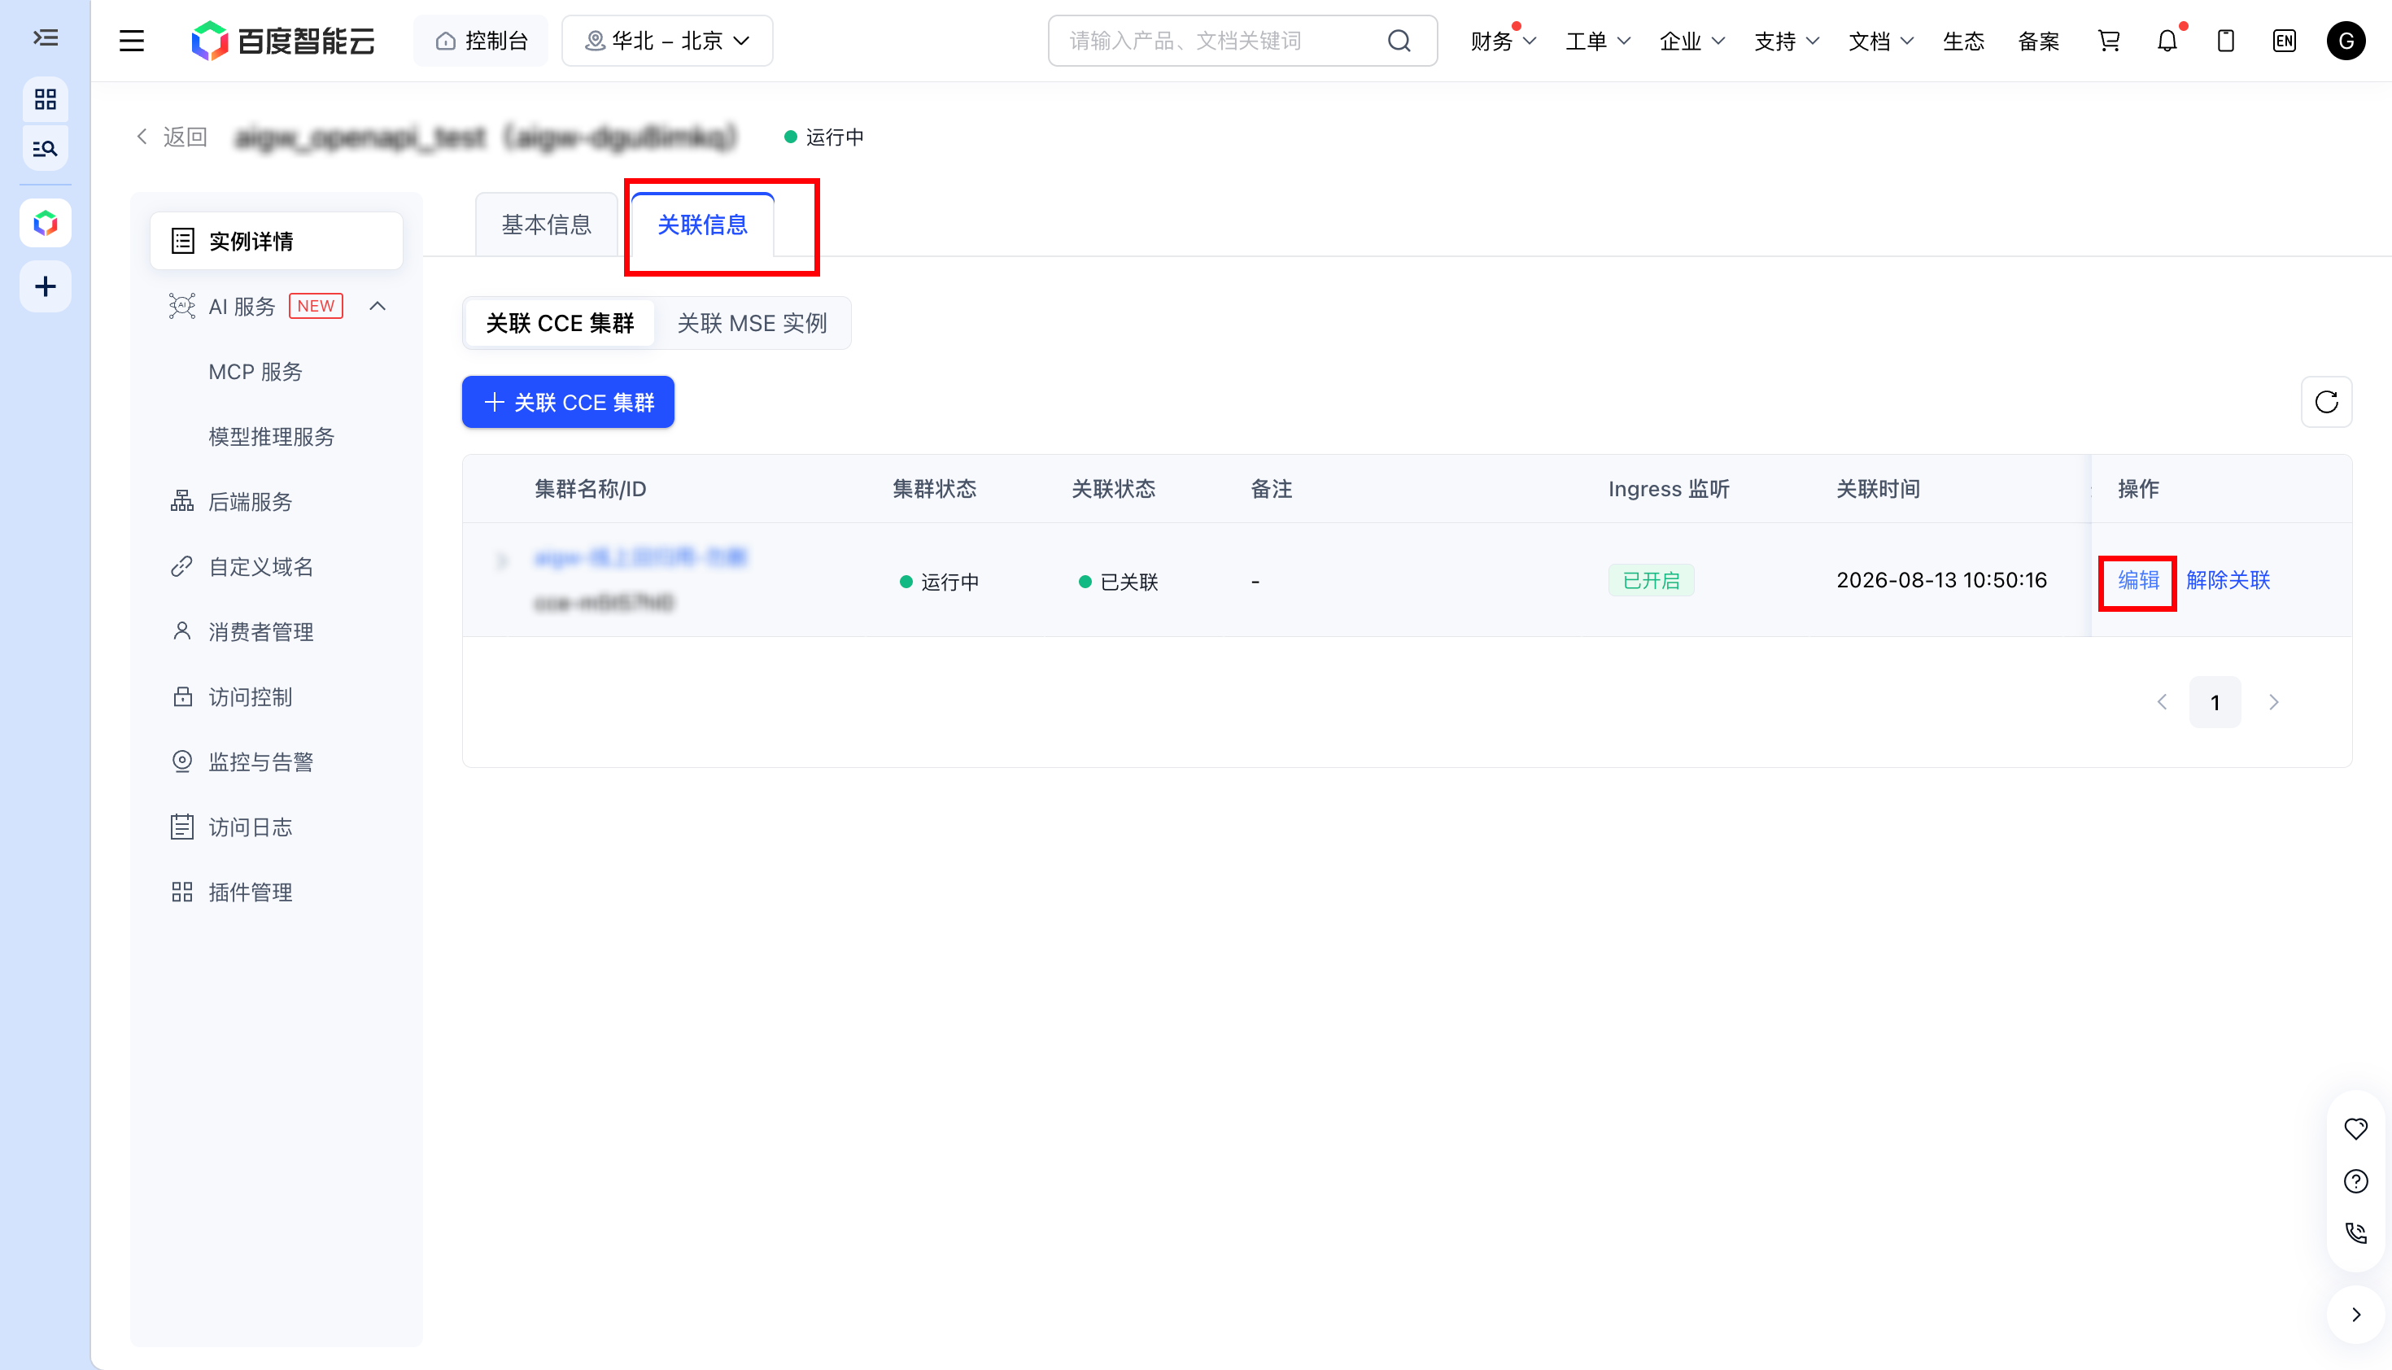Expand the cluster row details
2392x1370 pixels.
[x=501, y=561]
